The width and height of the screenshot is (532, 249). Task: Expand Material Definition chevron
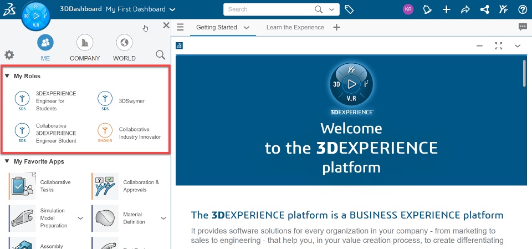click(163, 218)
